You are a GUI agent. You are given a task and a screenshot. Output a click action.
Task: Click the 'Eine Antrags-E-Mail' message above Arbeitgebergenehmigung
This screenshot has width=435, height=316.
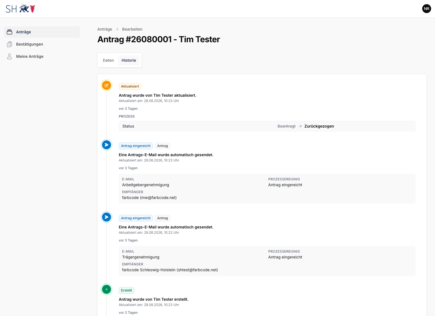tap(166, 155)
